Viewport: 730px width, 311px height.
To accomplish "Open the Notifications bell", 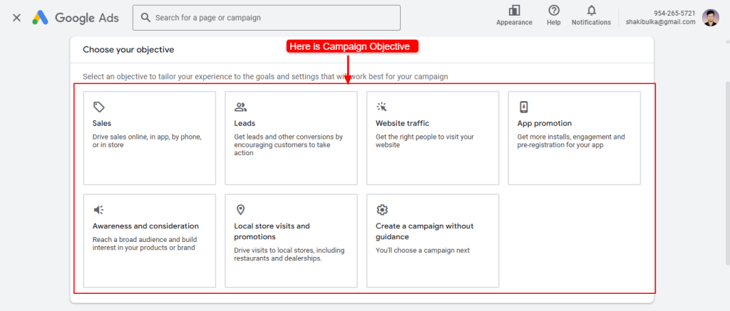I will pos(591,11).
